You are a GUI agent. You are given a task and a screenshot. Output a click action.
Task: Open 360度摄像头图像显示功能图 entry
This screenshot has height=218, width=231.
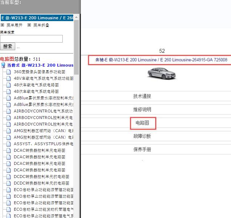[x=40, y=72]
